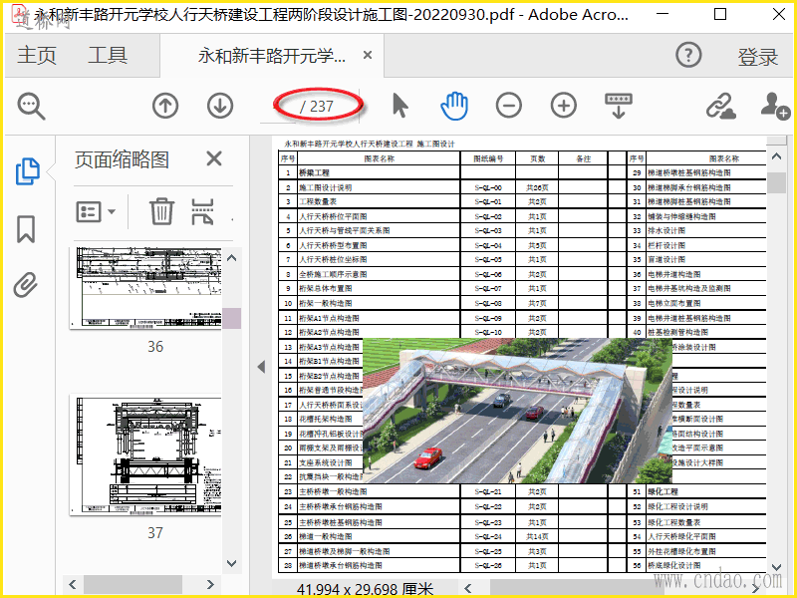
Task: Click table row 桁架总体布置图
Action: click(x=442, y=288)
